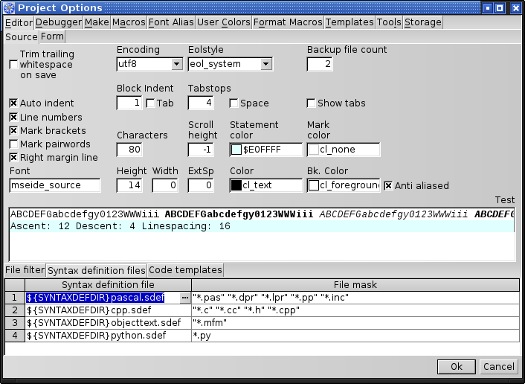Image resolution: width=525 pixels, height=384 pixels.
Task: Click the black cl_text Color swatch
Action: 236,185
